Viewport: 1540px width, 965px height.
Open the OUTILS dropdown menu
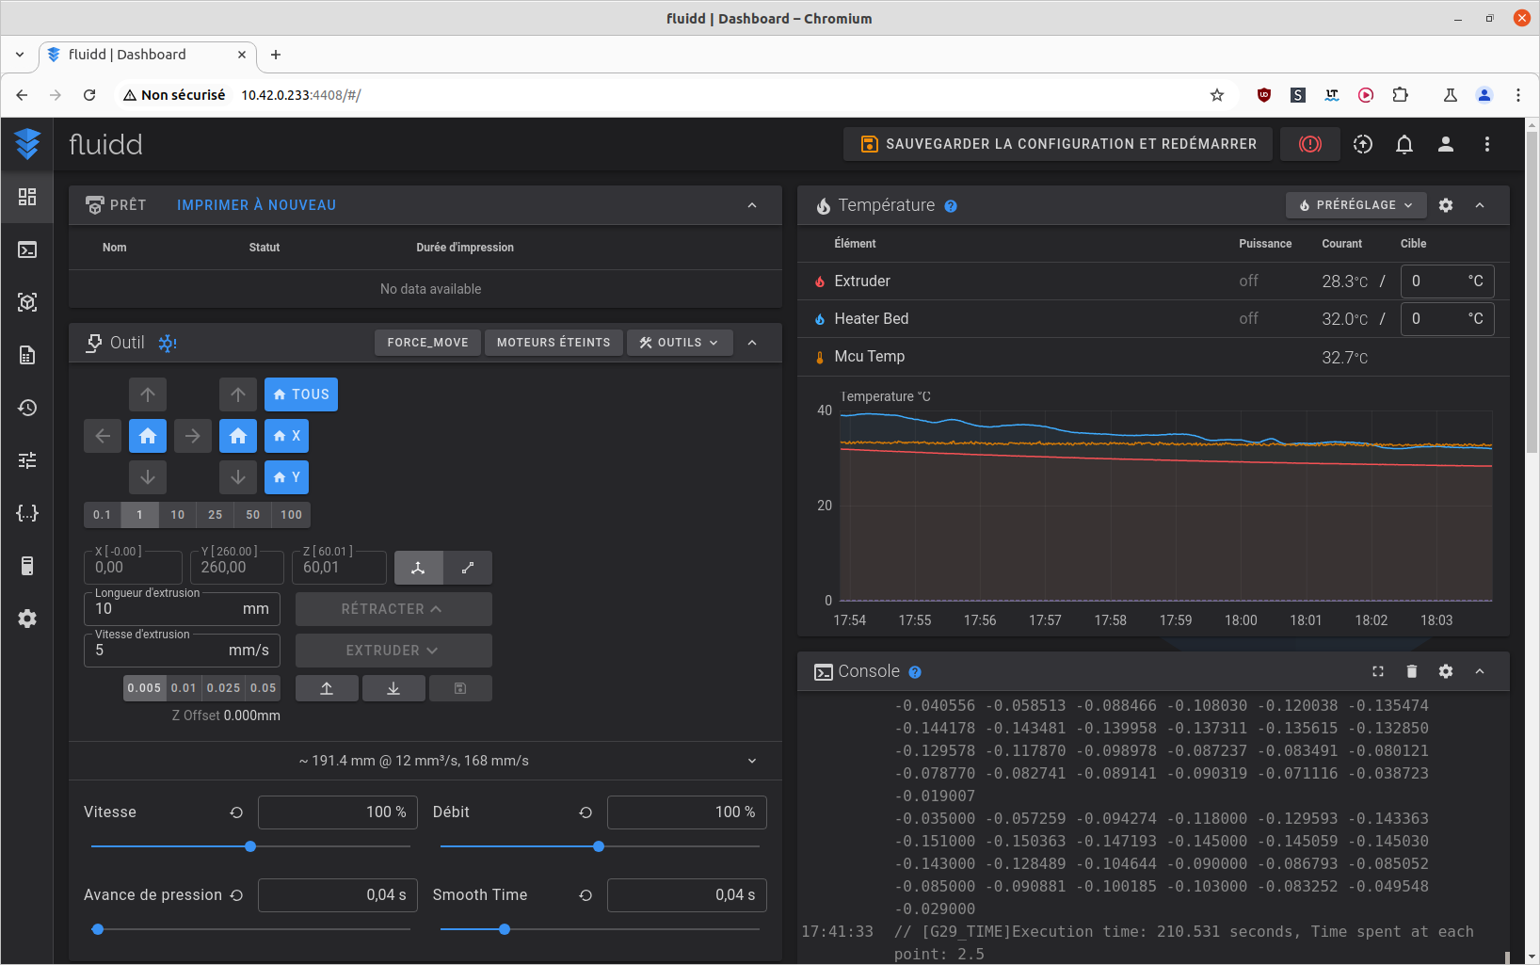[679, 343]
